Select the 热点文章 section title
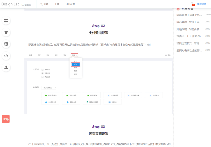 (187, 9)
